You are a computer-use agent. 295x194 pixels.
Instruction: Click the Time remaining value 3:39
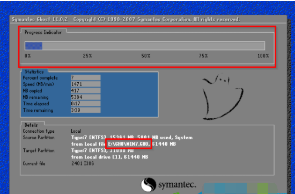pyautogui.click(x=86, y=110)
